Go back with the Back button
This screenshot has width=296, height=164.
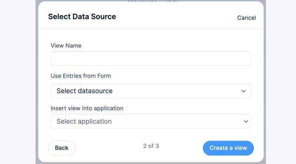click(61, 148)
